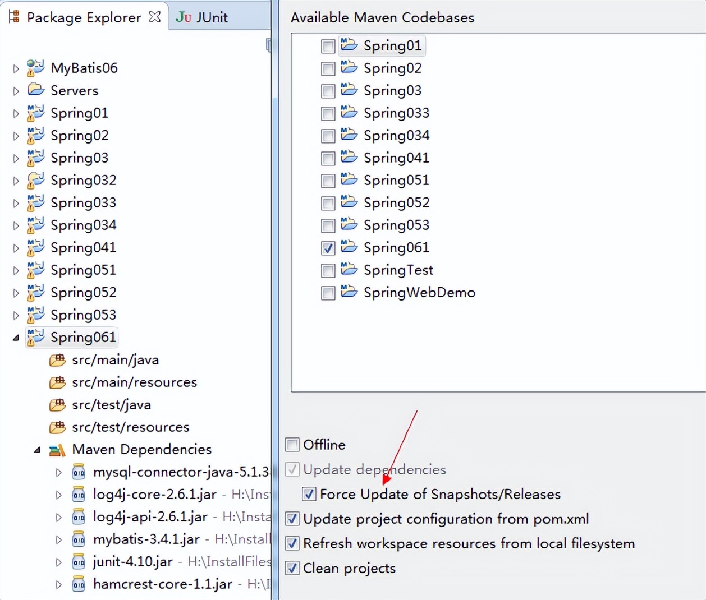Expand the hamcrest-core-1.1.jar node
Viewport: 706px width, 600px height.
point(58,584)
